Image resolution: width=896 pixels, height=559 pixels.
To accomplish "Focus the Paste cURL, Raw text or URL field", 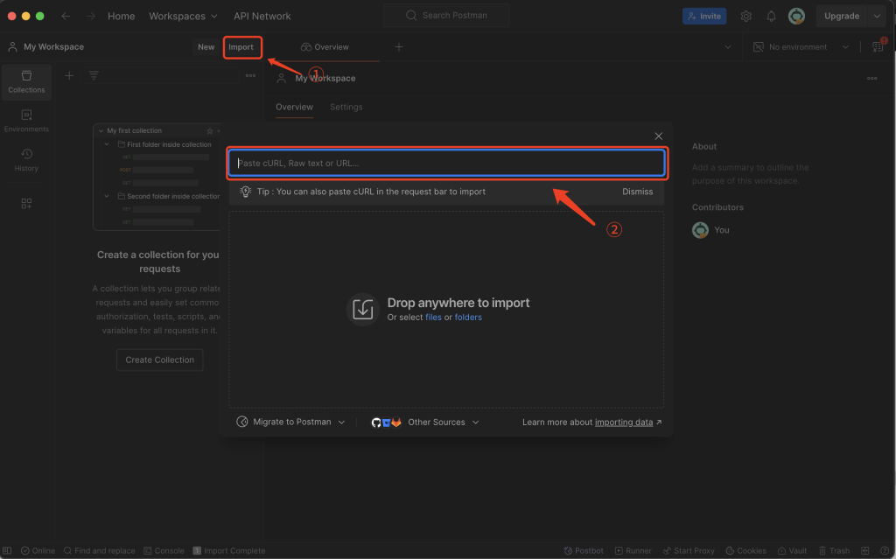I will pyautogui.click(x=447, y=163).
